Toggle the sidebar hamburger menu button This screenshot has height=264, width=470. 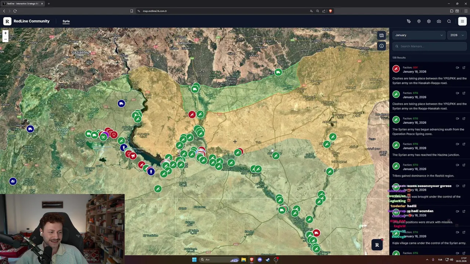pyautogui.click(x=462, y=21)
